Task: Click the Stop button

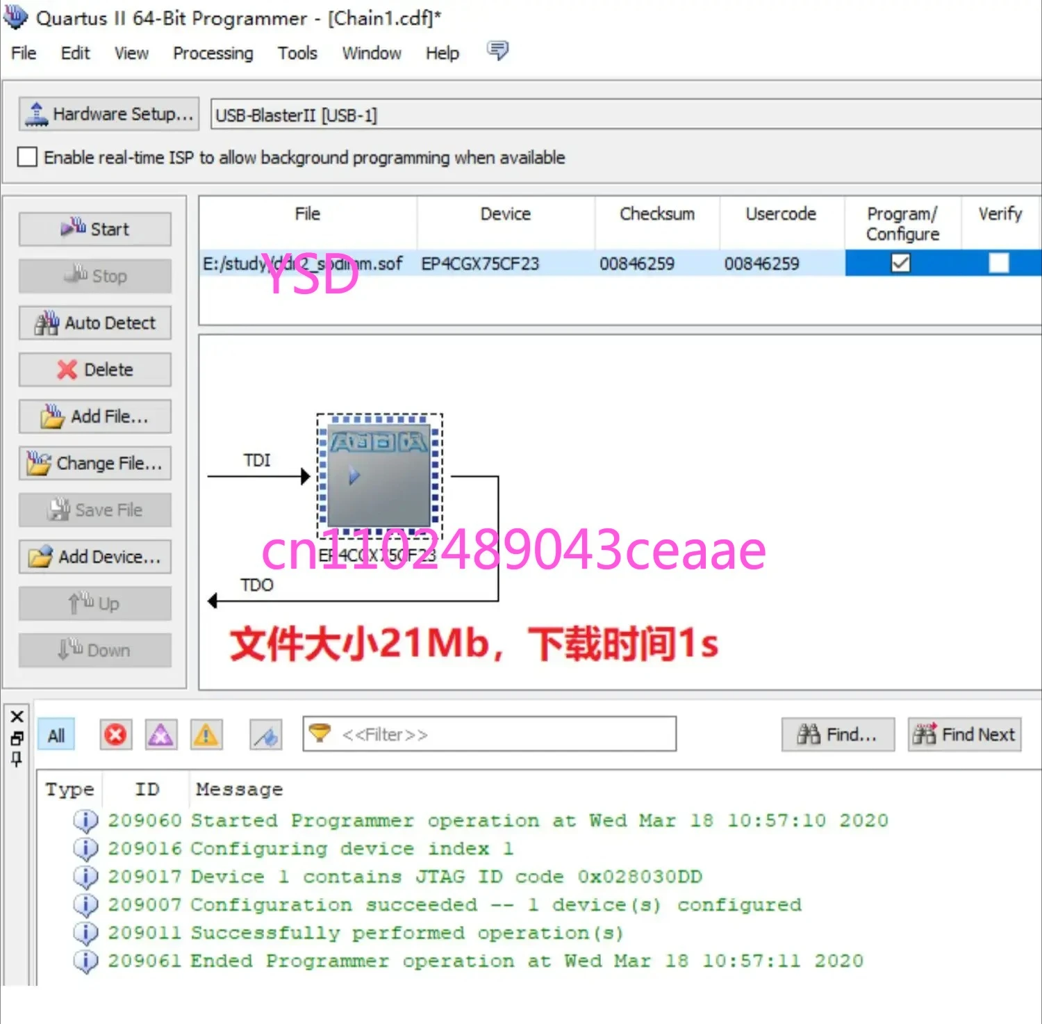Action: click(x=95, y=276)
